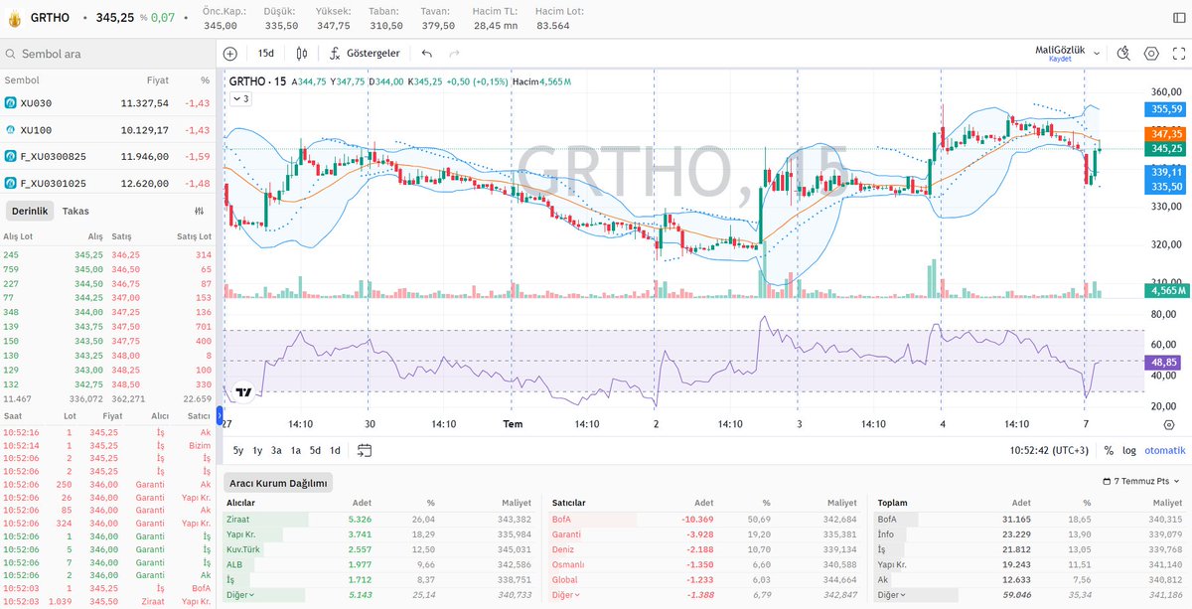This screenshot has width=1192, height=609.
Task: Click the GRTHO · 15 chart legend title
Action: click(x=257, y=81)
